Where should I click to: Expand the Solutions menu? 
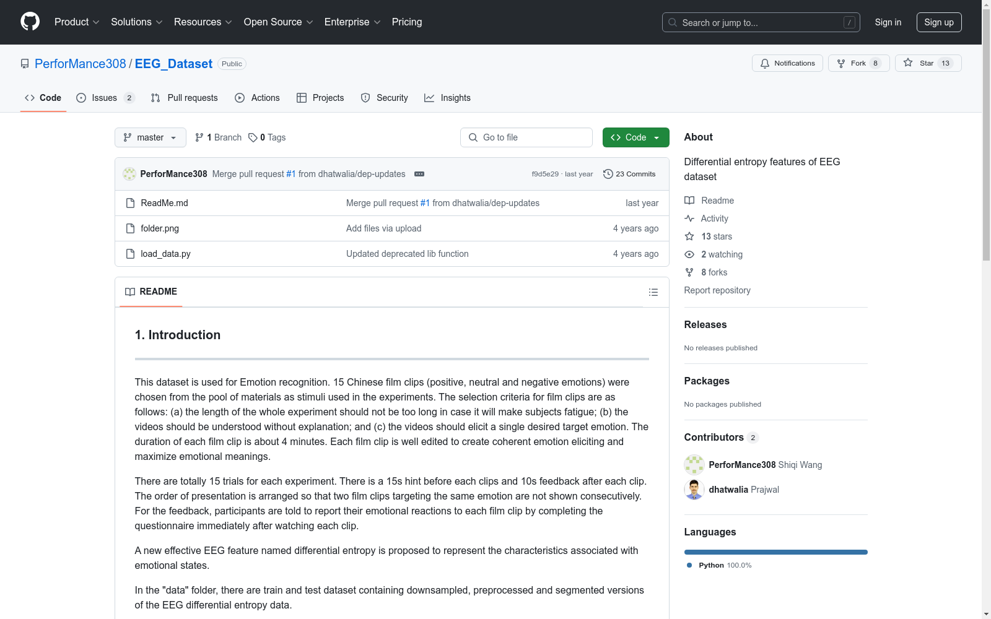point(136,22)
